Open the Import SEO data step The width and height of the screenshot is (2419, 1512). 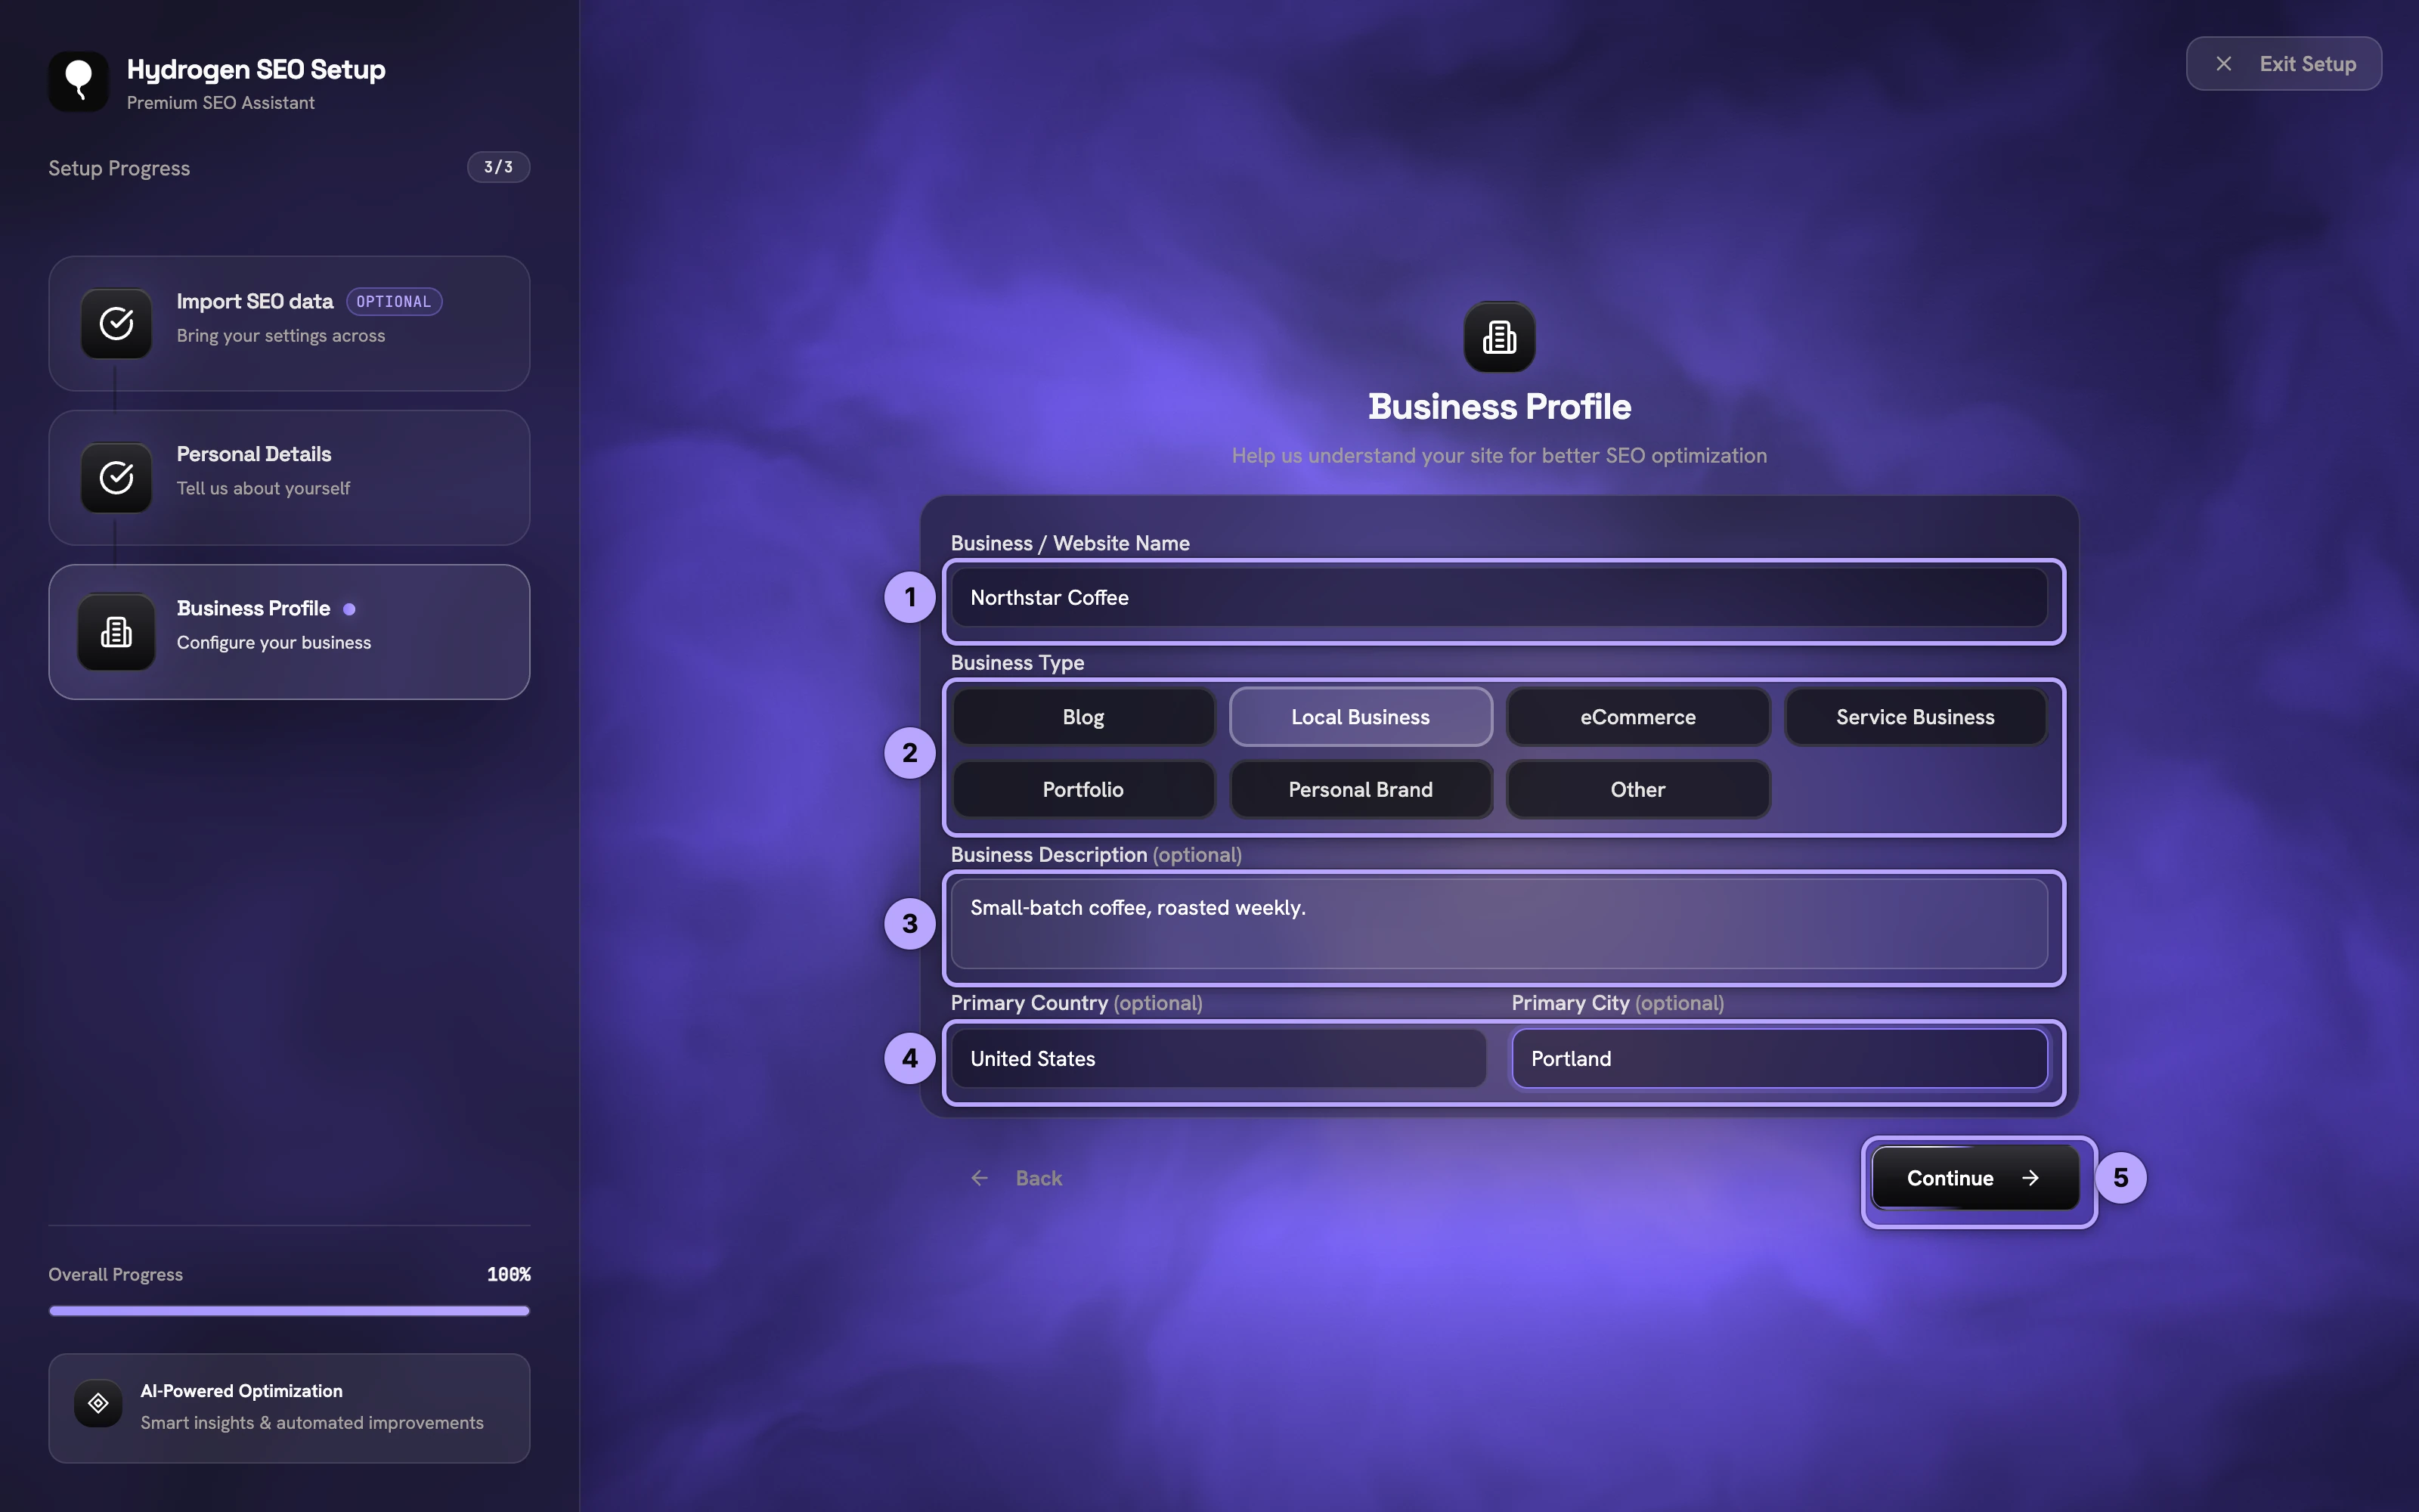pyautogui.click(x=289, y=323)
